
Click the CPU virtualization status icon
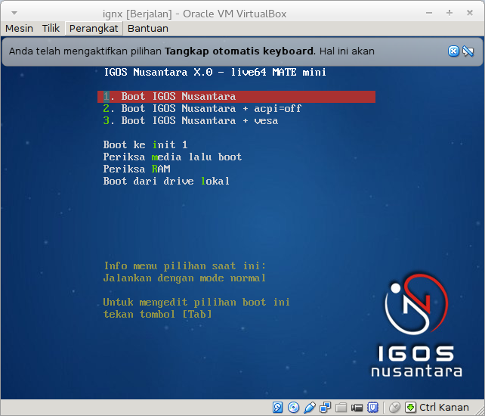point(372,408)
